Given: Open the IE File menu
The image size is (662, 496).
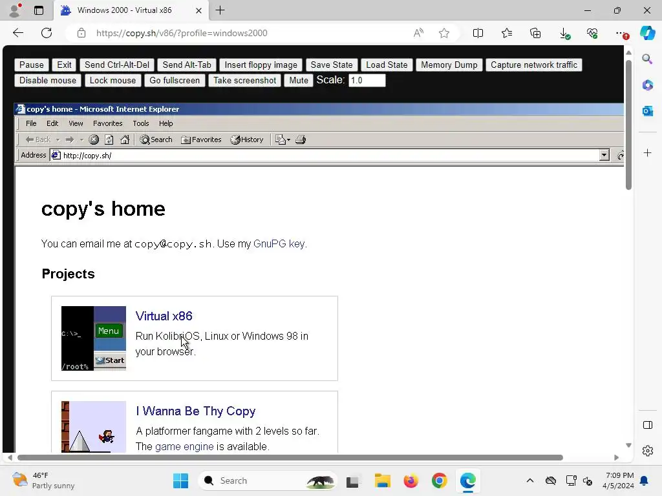Looking at the screenshot, I should tap(31, 123).
